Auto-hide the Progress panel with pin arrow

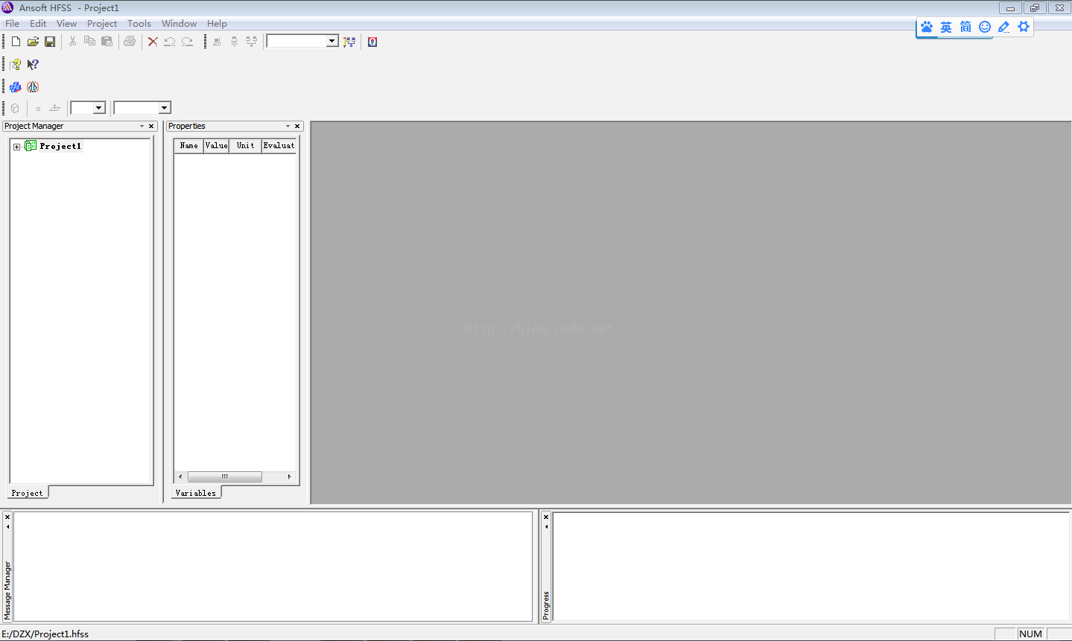tap(546, 527)
